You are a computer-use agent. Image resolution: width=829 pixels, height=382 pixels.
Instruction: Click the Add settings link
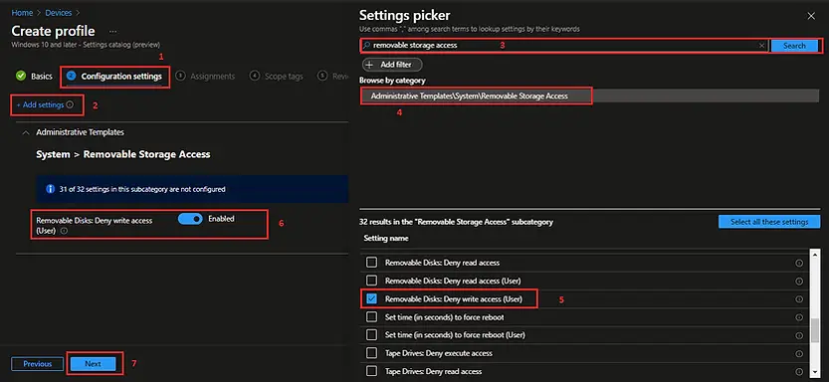coord(40,105)
